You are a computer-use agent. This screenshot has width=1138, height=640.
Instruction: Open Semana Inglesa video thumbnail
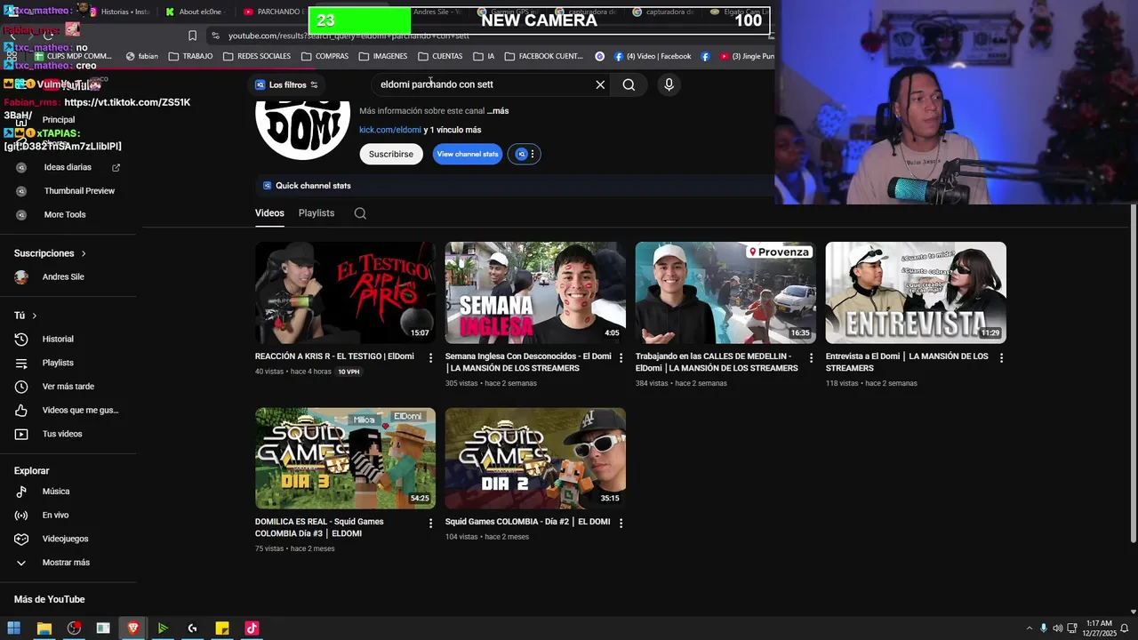tap(535, 292)
